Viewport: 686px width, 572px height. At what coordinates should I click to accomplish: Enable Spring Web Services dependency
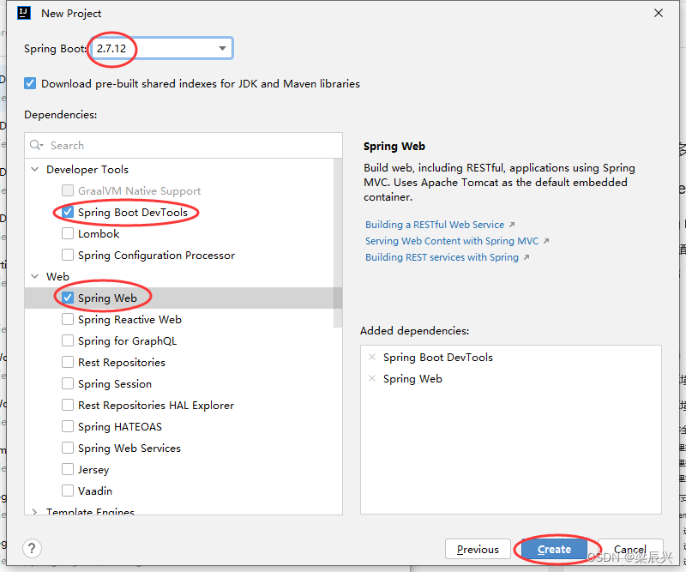tap(68, 449)
